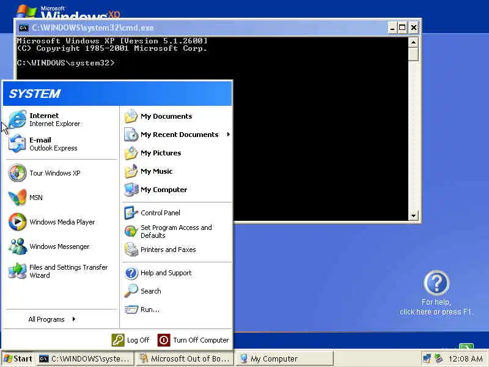
Task: Expand the All Programs arrow
Action: 73,319
